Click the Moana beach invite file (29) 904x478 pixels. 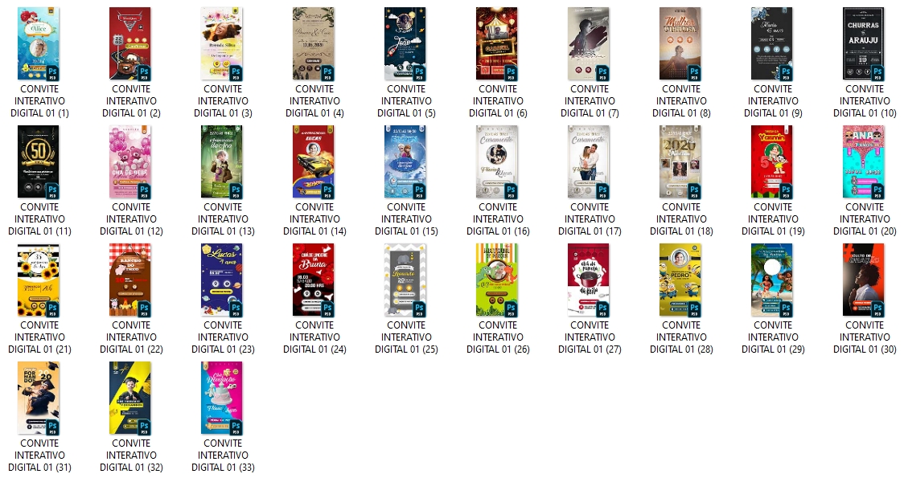coord(773,280)
